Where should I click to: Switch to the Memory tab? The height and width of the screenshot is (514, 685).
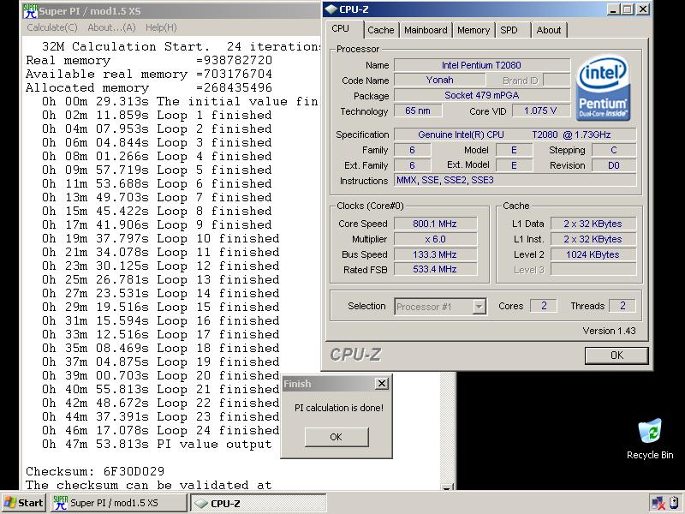[x=474, y=30]
